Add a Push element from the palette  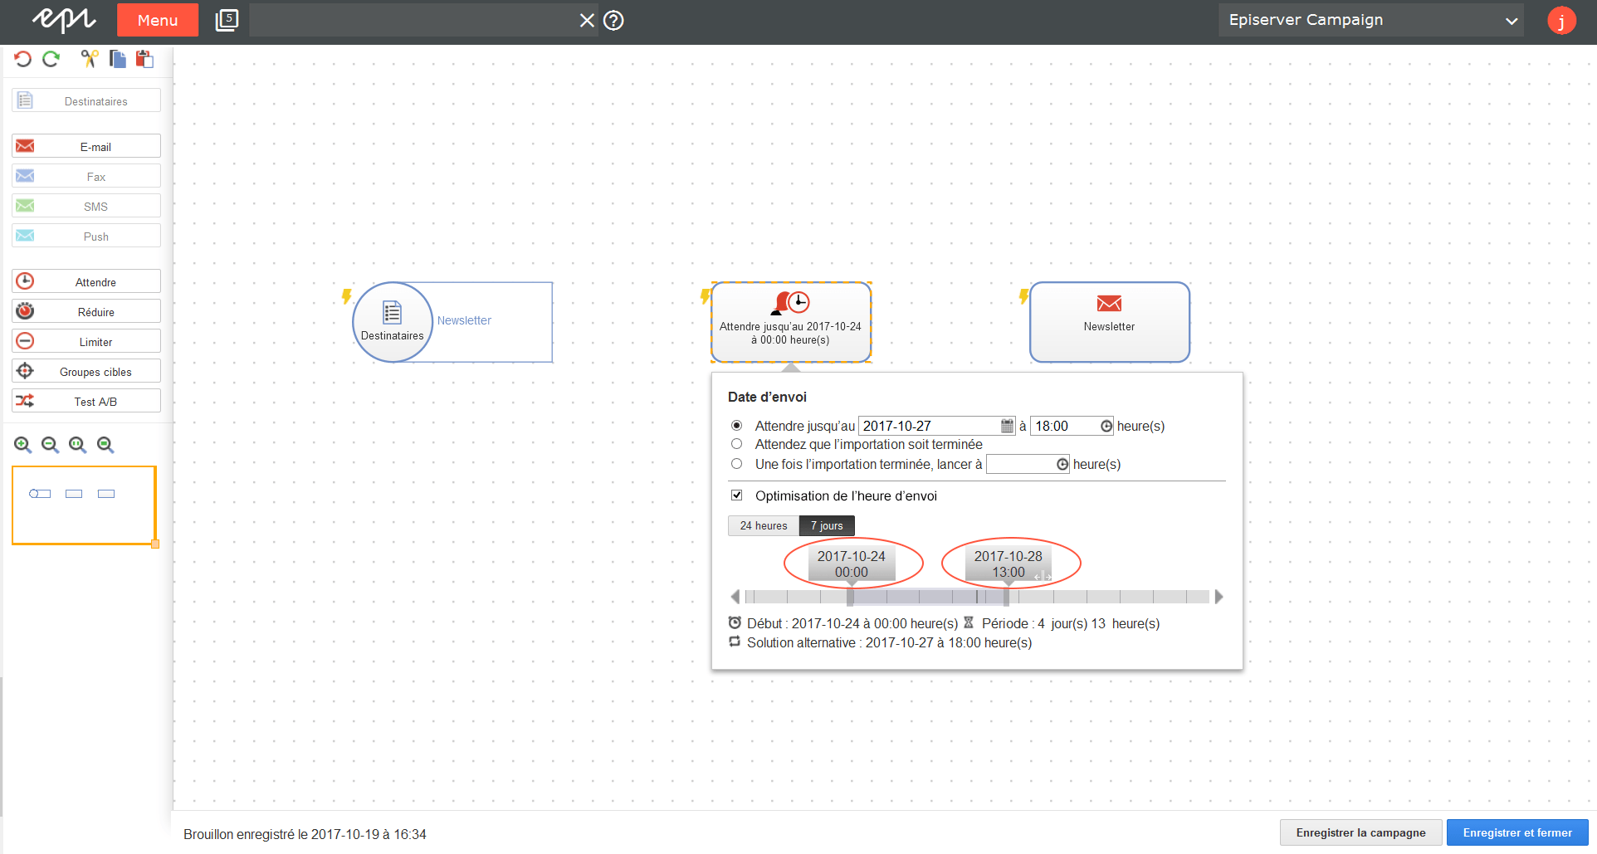coord(86,236)
